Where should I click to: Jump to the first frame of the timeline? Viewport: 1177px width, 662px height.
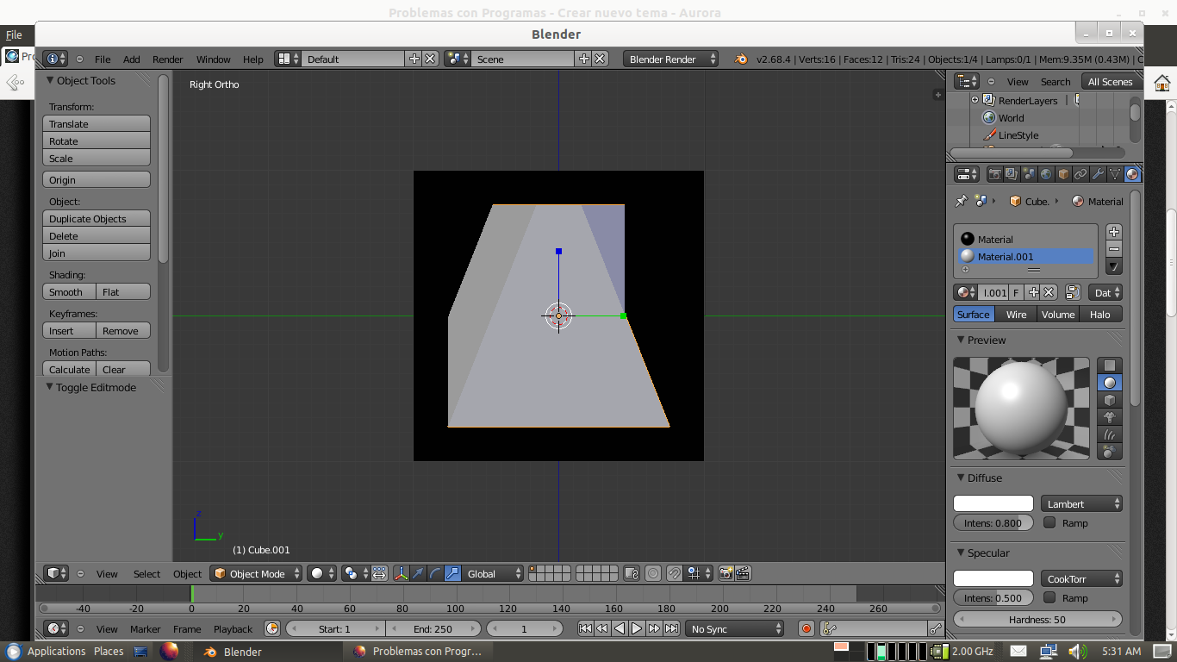[x=585, y=628]
